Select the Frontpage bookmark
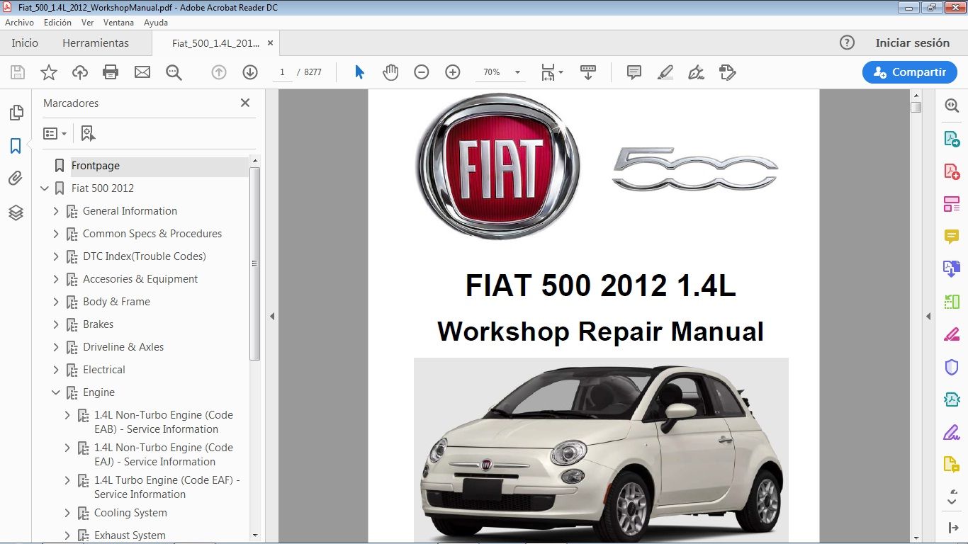The height and width of the screenshot is (544, 968). click(x=96, y=166)
